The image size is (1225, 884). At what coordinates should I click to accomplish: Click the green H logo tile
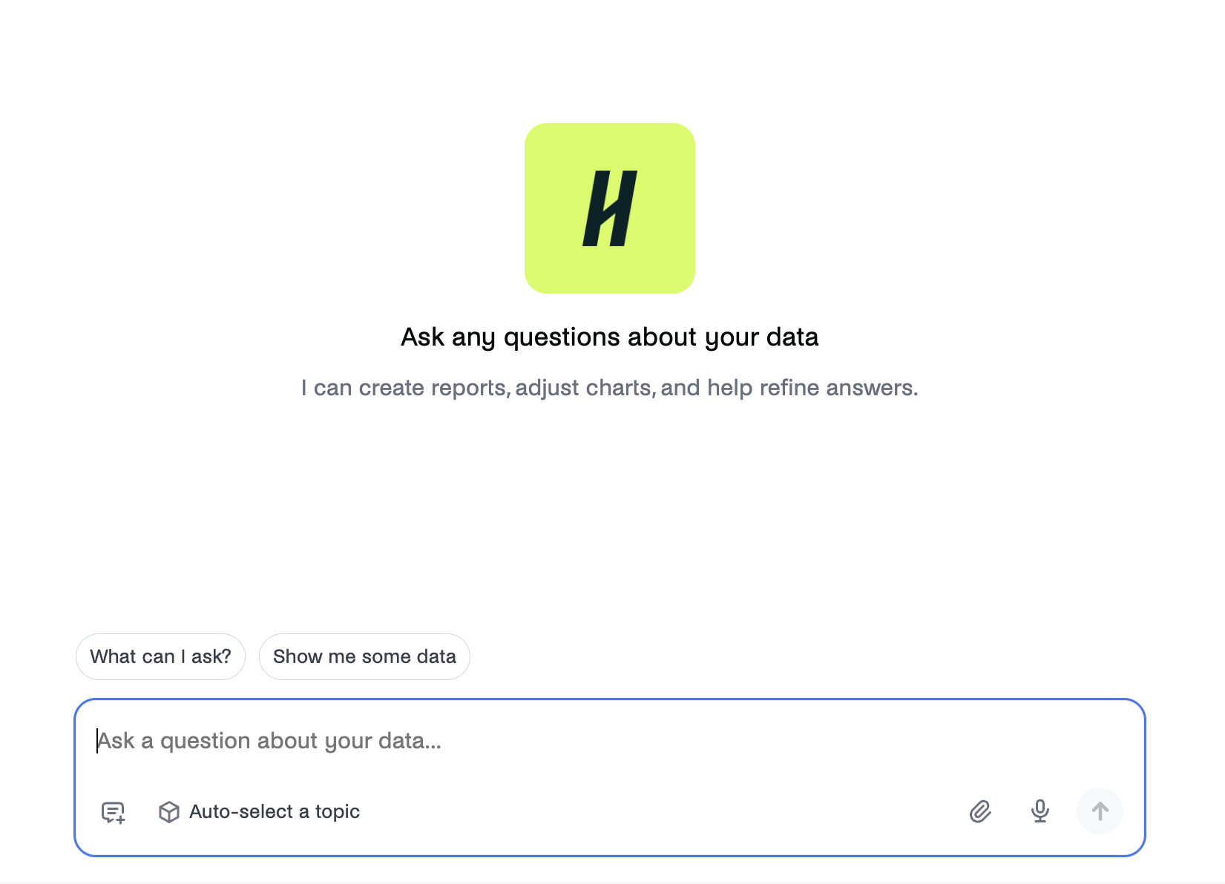pyautogui.click(x=610, y=208)
